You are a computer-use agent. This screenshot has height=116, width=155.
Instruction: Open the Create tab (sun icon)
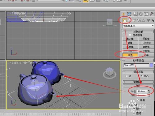click(124, 14)
